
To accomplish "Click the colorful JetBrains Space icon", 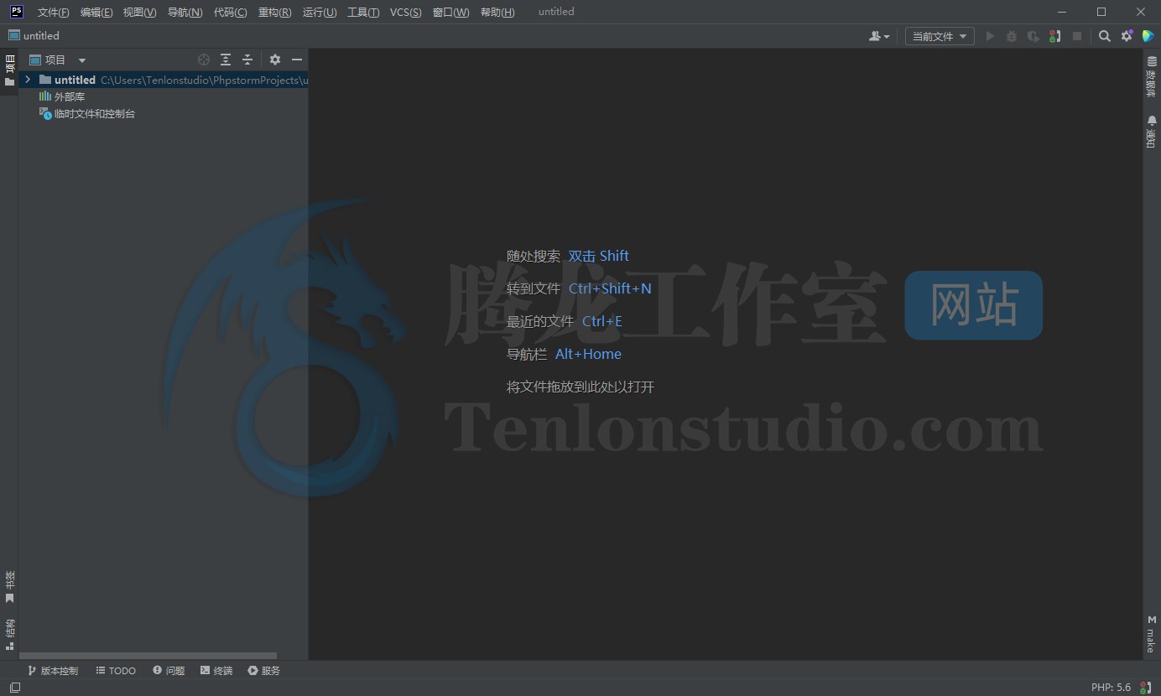I will 1148,36.
